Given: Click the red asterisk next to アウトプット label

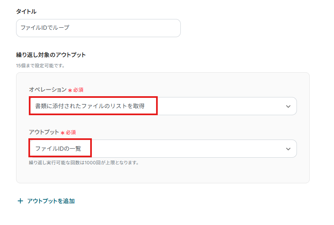Looking at the screenshot, I should [x=63, y=133].
